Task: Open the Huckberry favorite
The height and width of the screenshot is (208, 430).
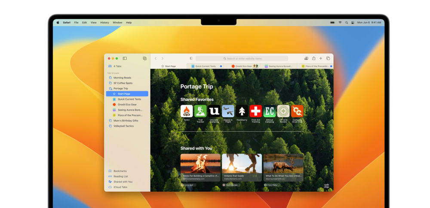Action: coord(242,111)
